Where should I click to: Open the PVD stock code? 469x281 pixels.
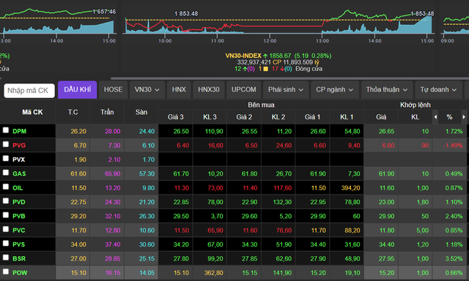pos(19,202)
